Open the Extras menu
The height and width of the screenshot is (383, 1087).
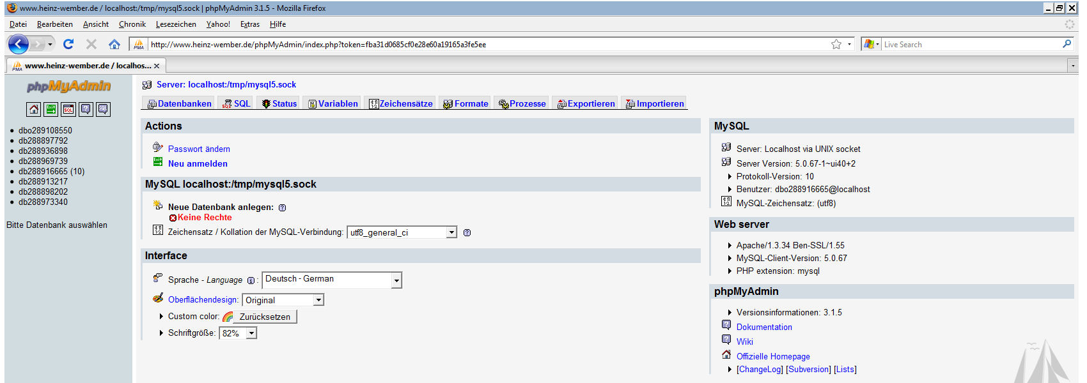point(250,24)
